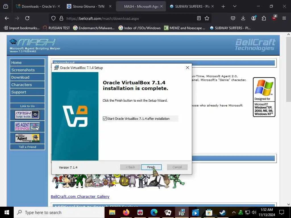Save page to Pocket
Image resolution: width=291 pixels, height=218 pixels.
[x=233, y=18]
